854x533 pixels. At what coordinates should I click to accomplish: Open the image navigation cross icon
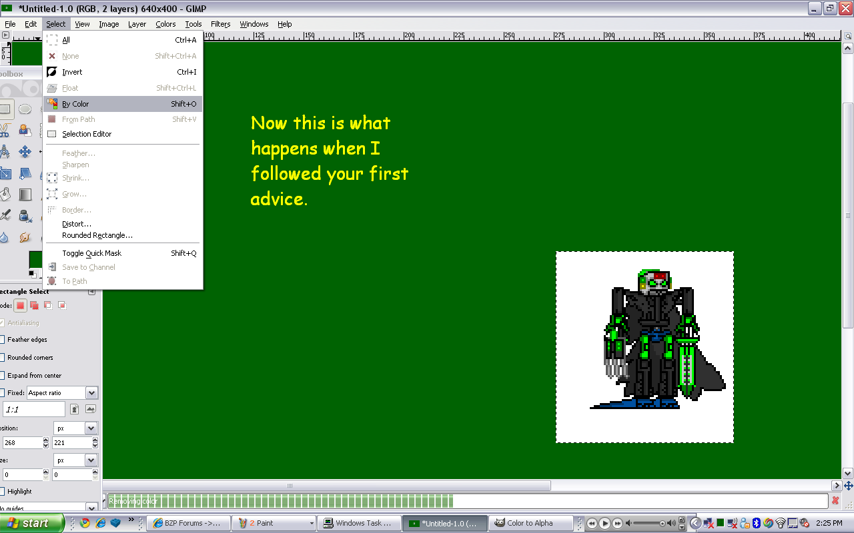(848, 486)
